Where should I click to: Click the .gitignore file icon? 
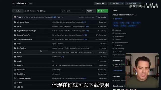pyautogui.click(x=15, y=65)
